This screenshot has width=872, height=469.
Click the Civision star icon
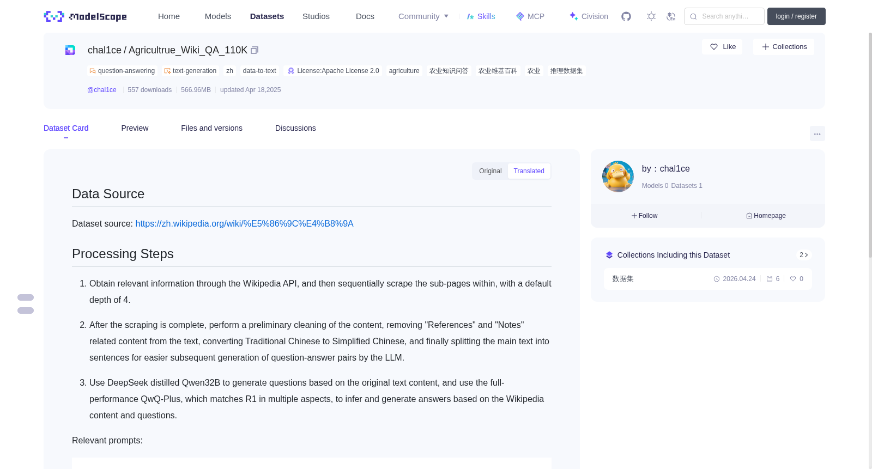(x=573, y=16)
